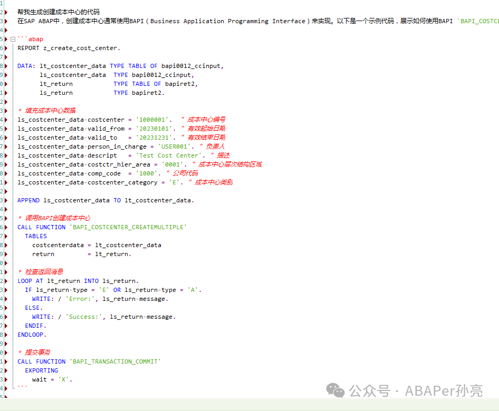
Task: Click 'TYPE bapiret2.' declaration text
Action: pos(139,93)
